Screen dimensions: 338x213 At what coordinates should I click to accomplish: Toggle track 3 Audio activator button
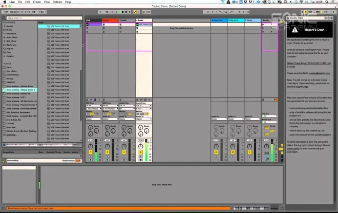click(124, 152)
